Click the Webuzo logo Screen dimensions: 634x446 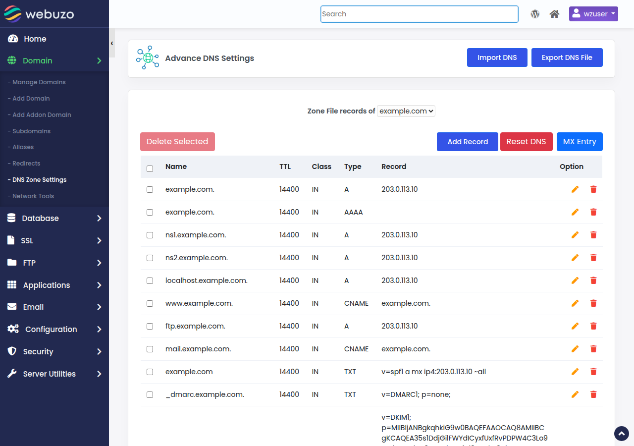click(x=39, y=14)
